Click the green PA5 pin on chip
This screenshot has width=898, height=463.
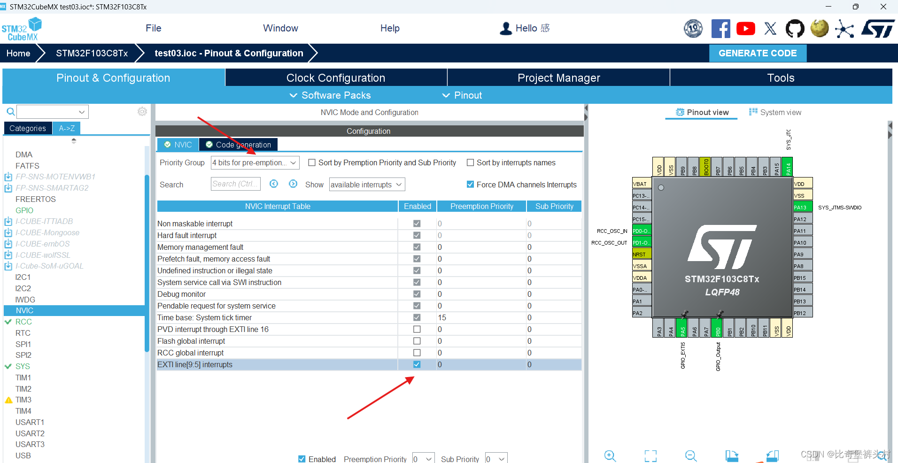[682, 328]
